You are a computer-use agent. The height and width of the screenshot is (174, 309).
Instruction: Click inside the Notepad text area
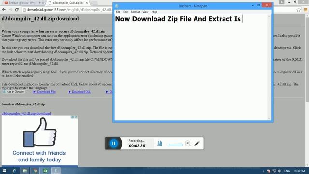pos(192,67)
